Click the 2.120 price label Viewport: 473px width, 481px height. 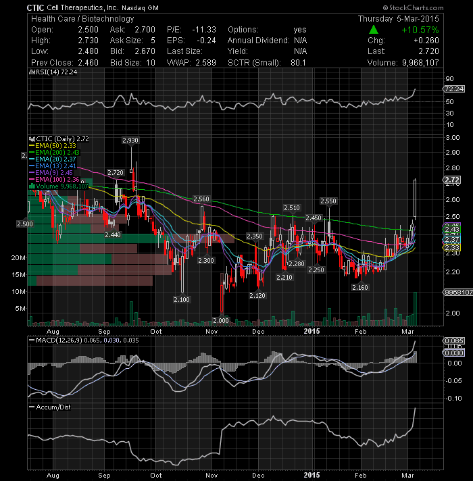click(257, 295)
